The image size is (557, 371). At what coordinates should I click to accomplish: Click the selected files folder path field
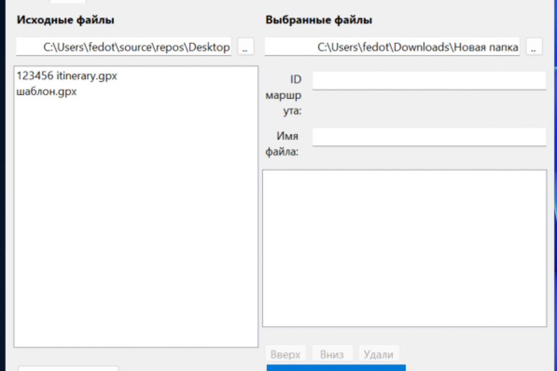point(392,46)
